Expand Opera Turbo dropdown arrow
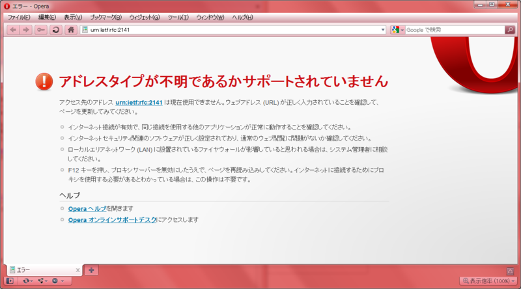The image size is (521, 289). 62,281
